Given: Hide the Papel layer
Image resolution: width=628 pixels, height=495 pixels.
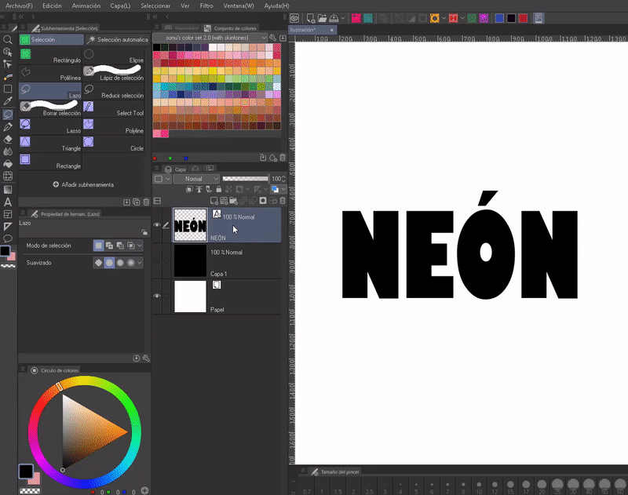Looking at the screenshot, I should [157, 296].
